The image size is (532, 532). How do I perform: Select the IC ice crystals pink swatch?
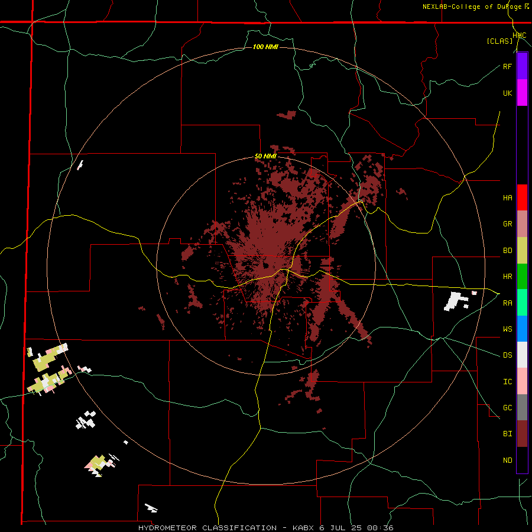click(522, 381)
